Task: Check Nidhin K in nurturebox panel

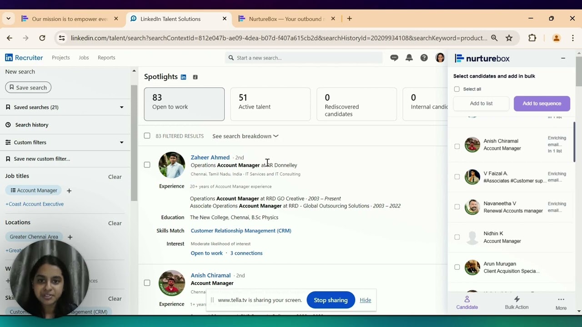Action: [x=457, y=237]
